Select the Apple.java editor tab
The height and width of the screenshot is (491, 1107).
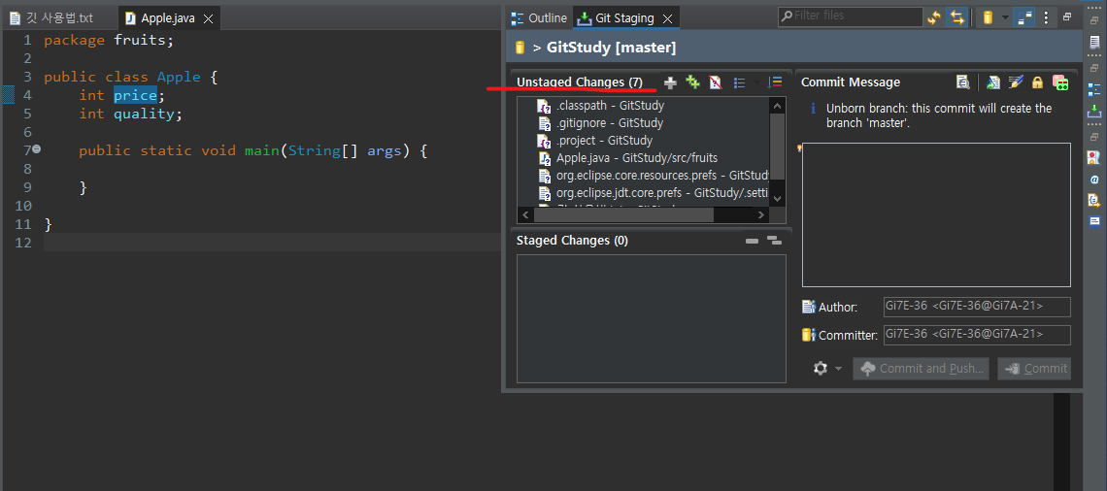pos(169,18)
